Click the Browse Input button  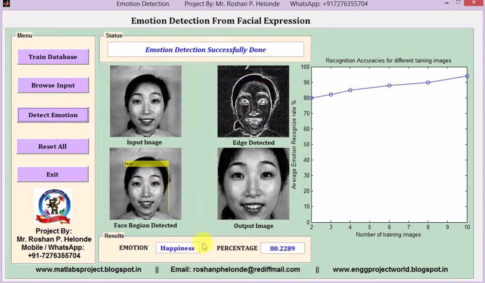point(53,85)
